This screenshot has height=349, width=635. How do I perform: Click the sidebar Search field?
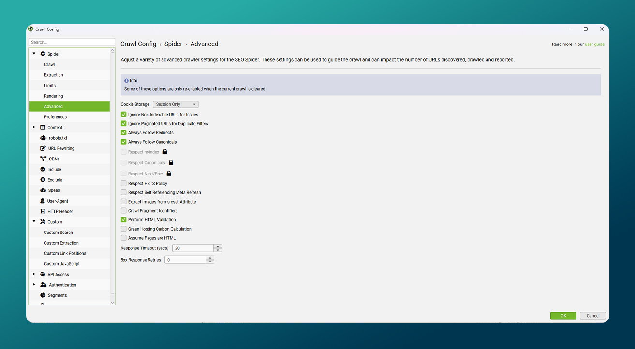72,42
